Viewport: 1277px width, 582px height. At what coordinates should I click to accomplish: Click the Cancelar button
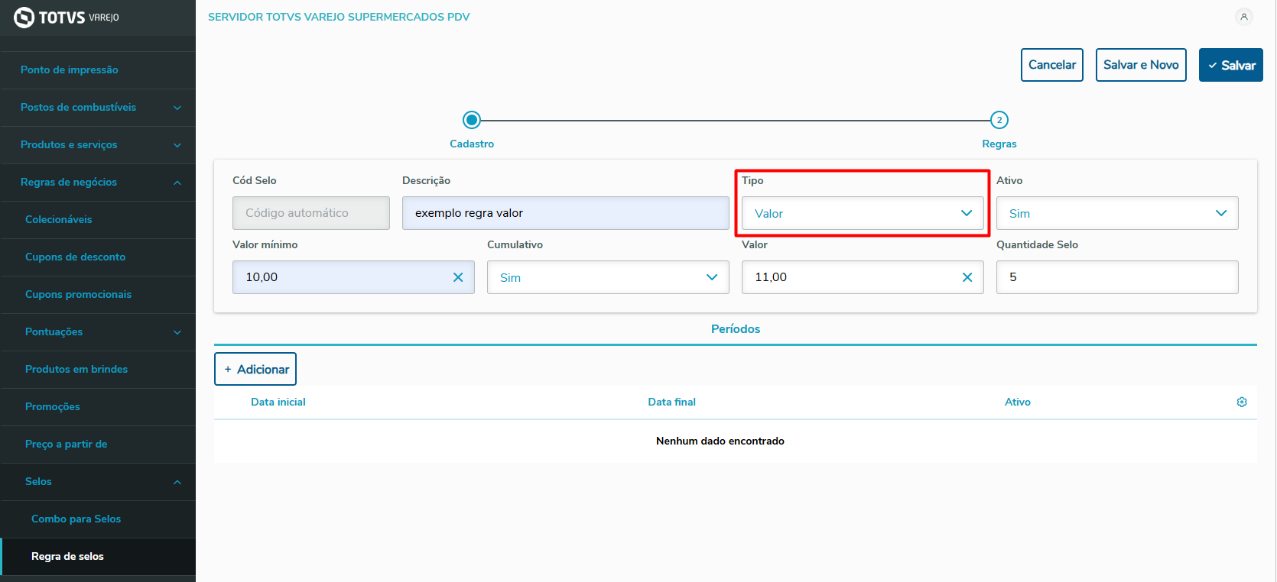[1052, 65]
